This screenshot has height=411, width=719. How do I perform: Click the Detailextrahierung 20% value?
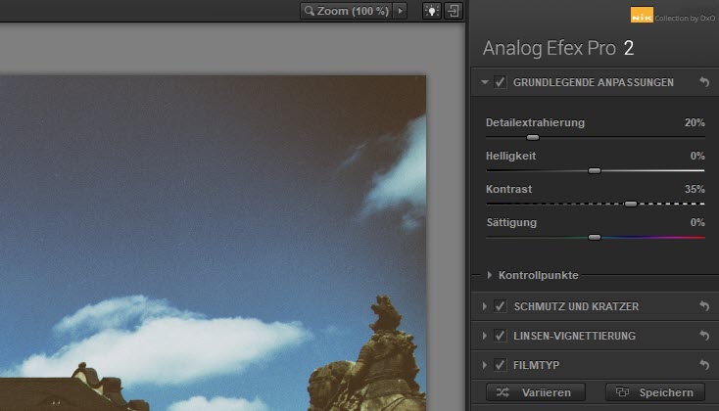695,122
